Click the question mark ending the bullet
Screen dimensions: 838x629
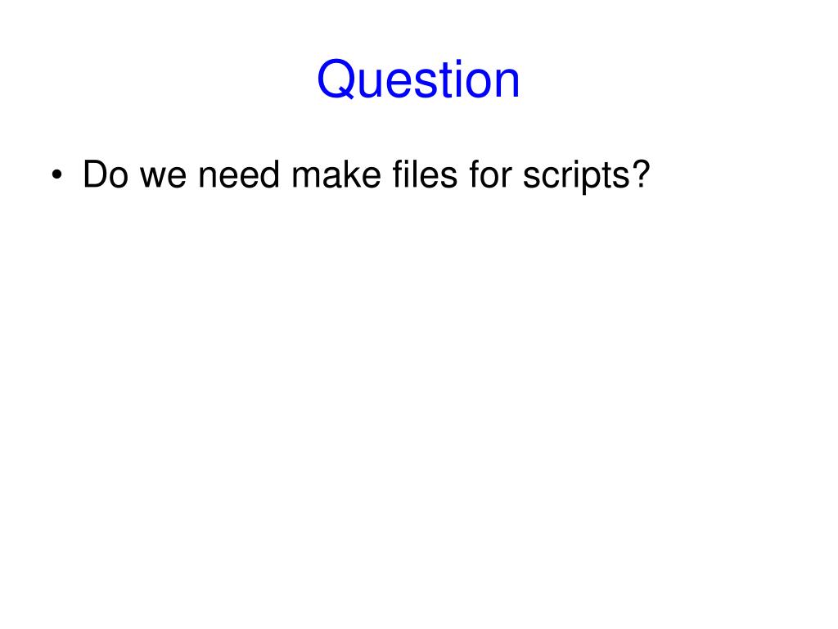(x=641, y=174)
